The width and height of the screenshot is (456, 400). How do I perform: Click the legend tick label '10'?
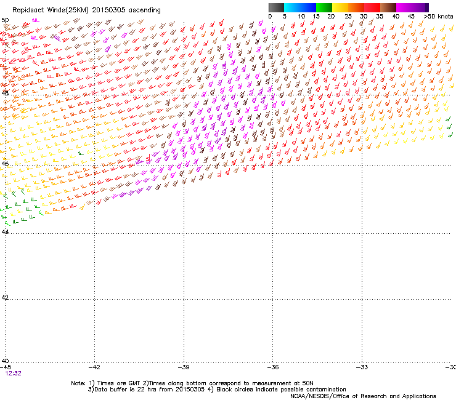[x=301, y=17]
